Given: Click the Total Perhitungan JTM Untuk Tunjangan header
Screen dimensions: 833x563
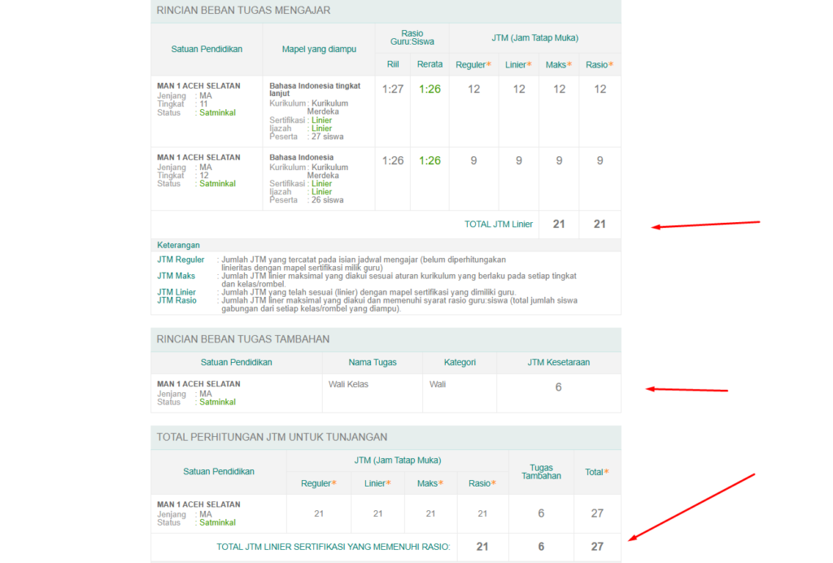Looking at the screenshot, I should [272, 438].
